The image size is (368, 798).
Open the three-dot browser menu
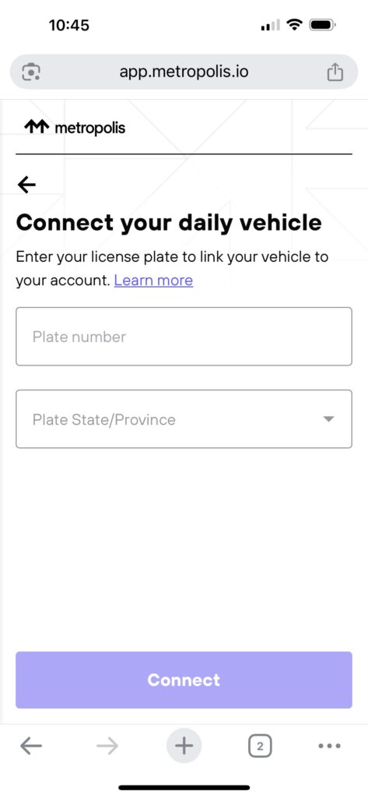pyautogui.click(x=329, y=746)
